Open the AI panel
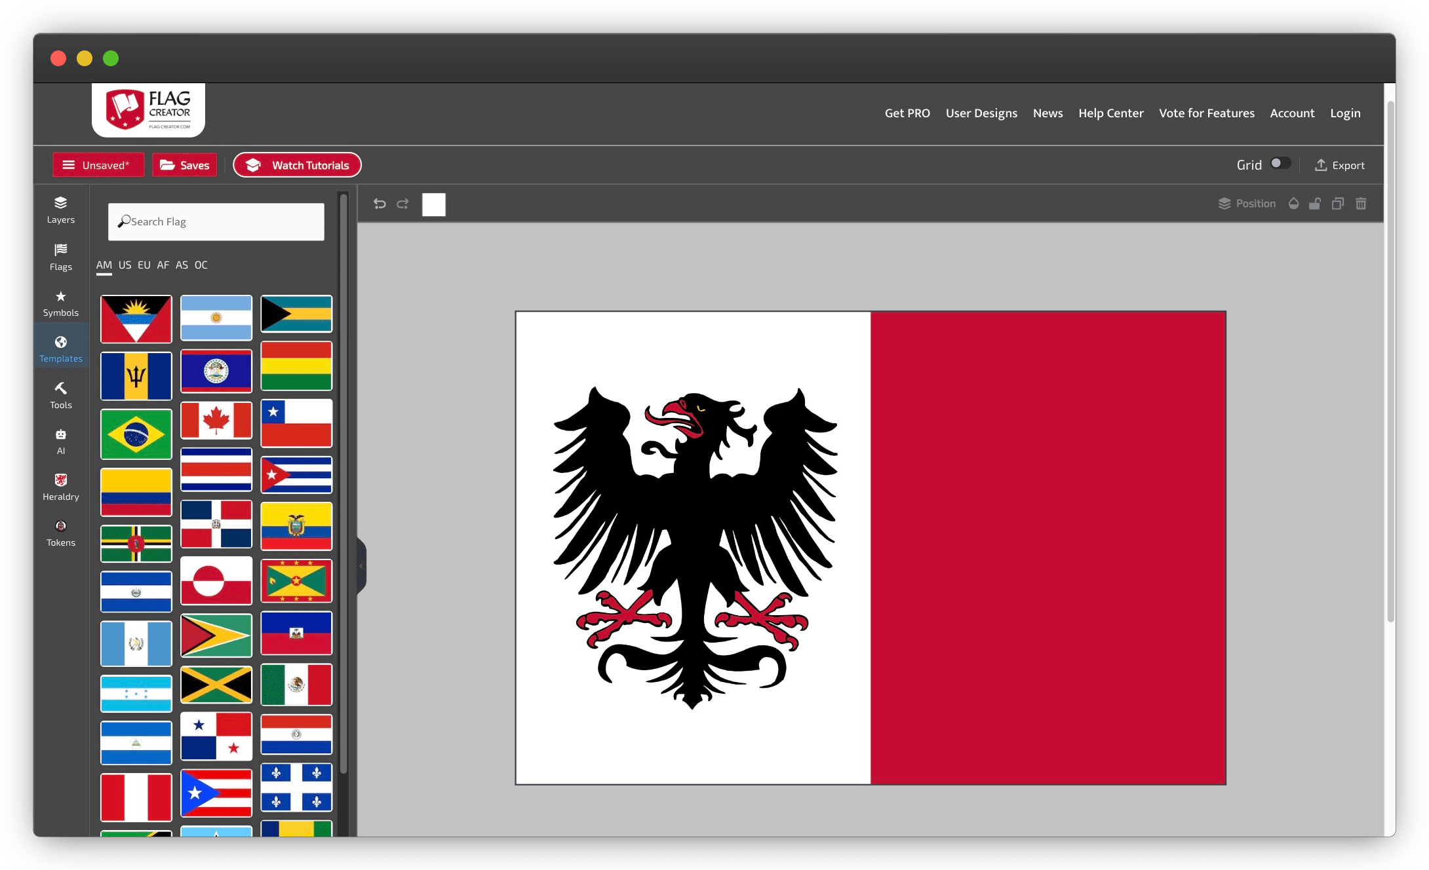The height and width of the screenshot is (870, 1429). click(x=60, y=441)
